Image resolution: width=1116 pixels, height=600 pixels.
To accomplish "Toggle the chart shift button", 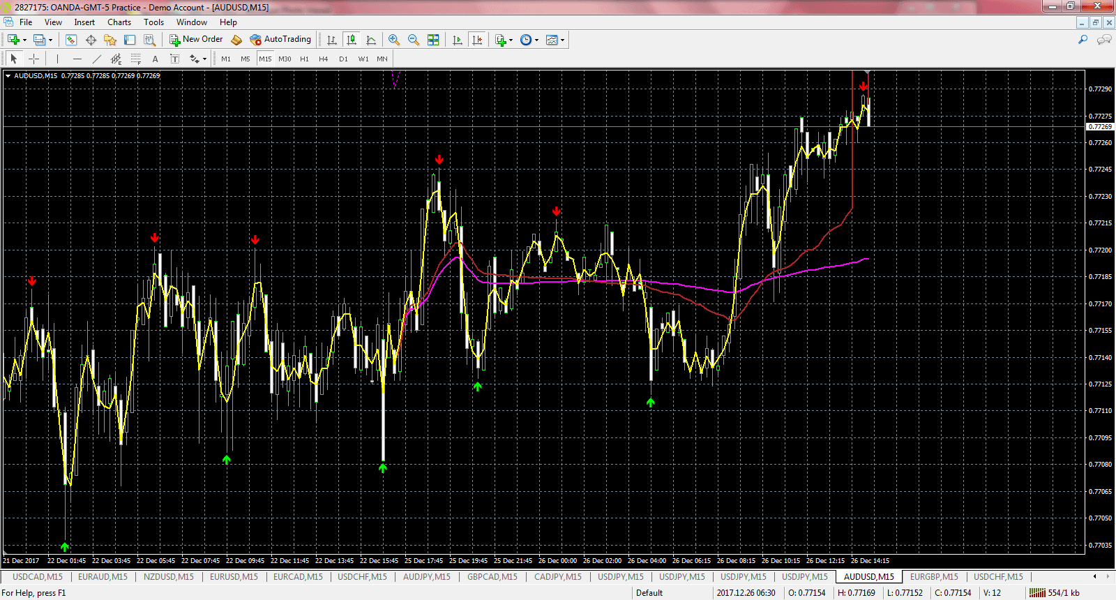I will pyautogui.click(x=477, y=40).
